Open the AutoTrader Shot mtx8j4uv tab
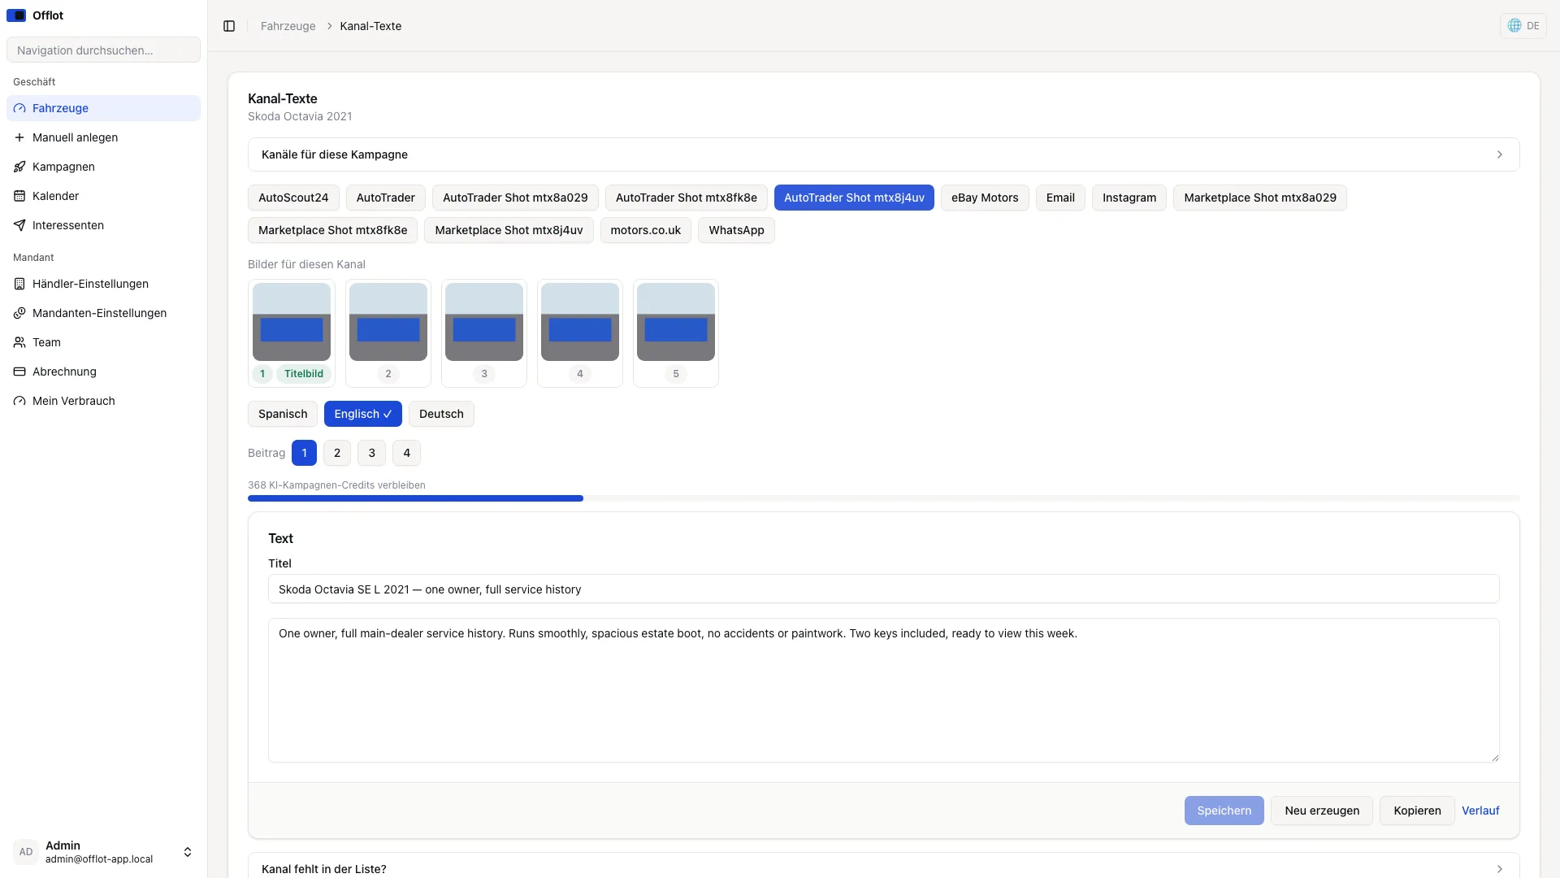1560x878 pixels. click(854, 198)
